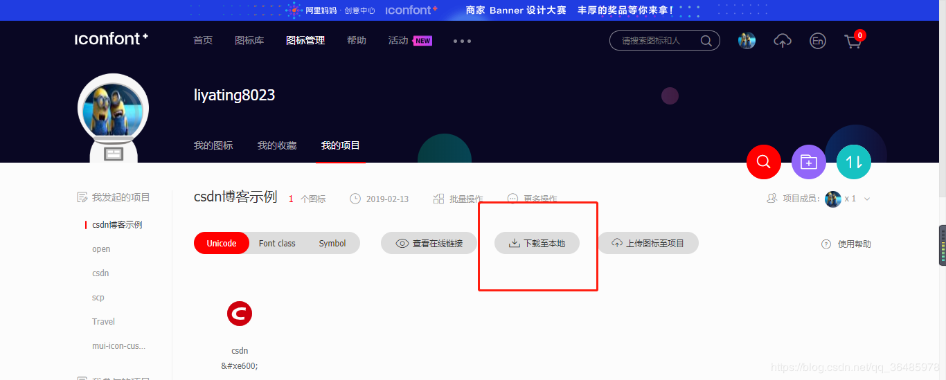Click 查看在线链接 button
The width and height of the screenshot is (946, 380).
(429, 243)
